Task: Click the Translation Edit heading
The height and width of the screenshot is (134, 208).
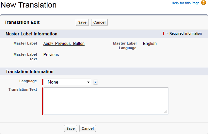Action: pyautogui.click(x=22, y=23)
